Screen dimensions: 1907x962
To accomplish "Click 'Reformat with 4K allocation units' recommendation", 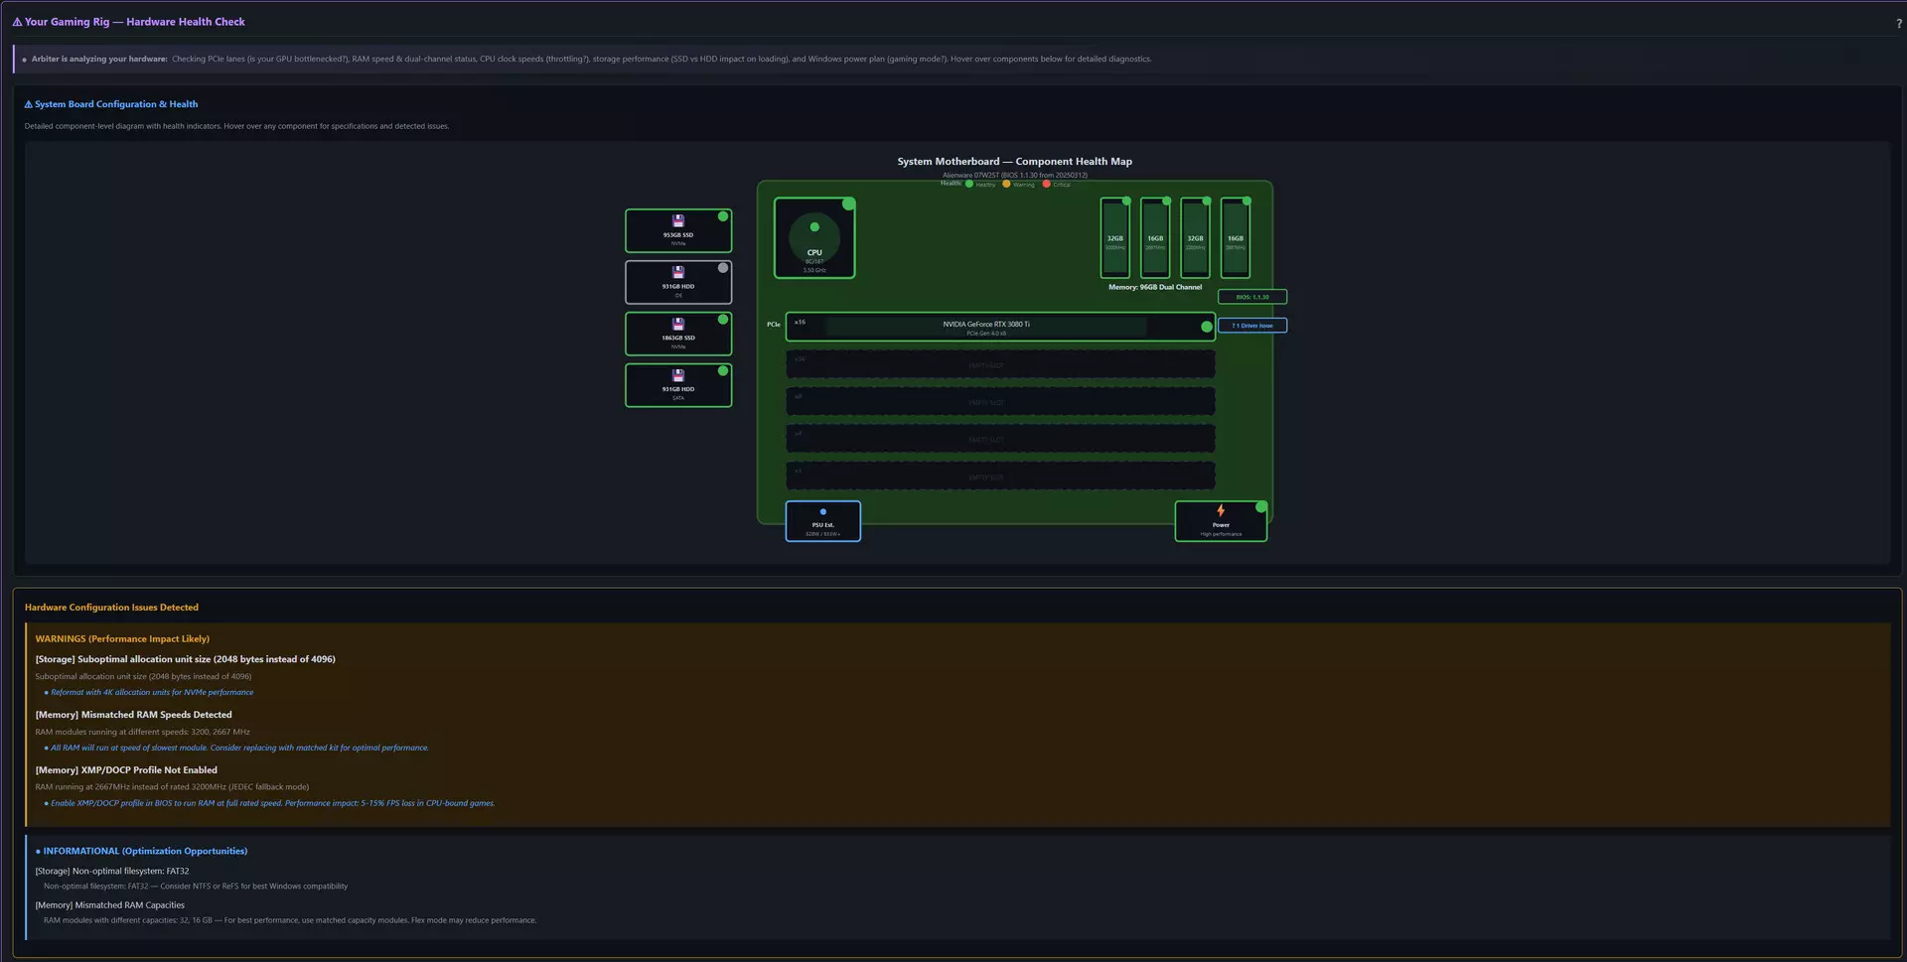I will [x=152, y=693].
